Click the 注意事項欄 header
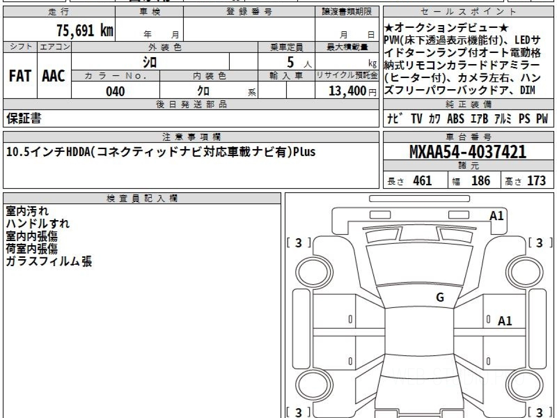 click(x=191, y=137)
